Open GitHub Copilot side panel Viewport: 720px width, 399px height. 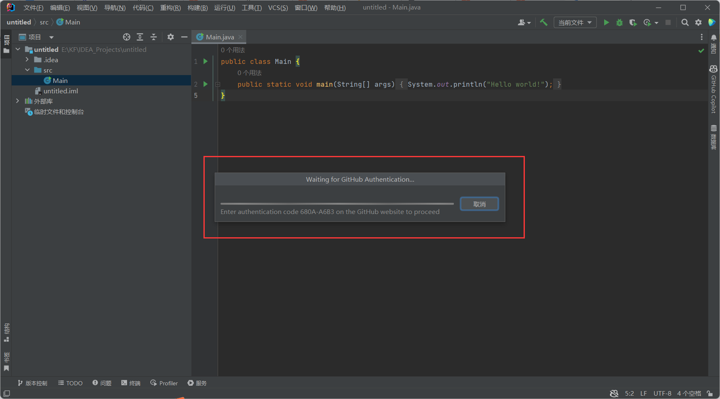[713, 89]
